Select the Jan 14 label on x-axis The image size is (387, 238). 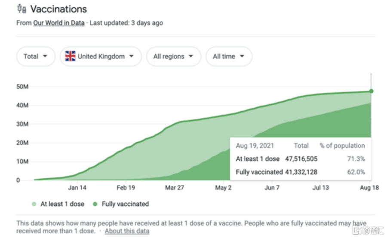click(x=77, y=188)
